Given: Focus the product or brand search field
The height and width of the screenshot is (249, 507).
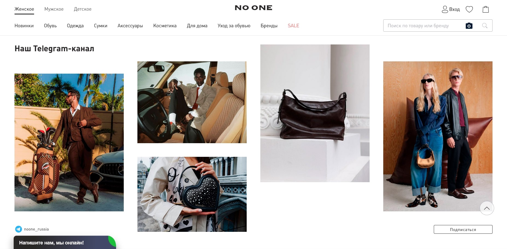Looking at the screenshot, I should tap(423, 26).
